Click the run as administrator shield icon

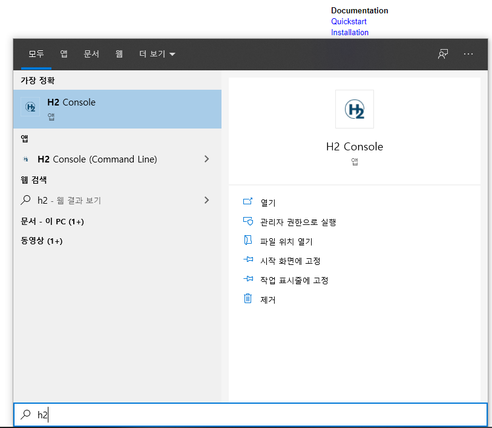[248, 221]
